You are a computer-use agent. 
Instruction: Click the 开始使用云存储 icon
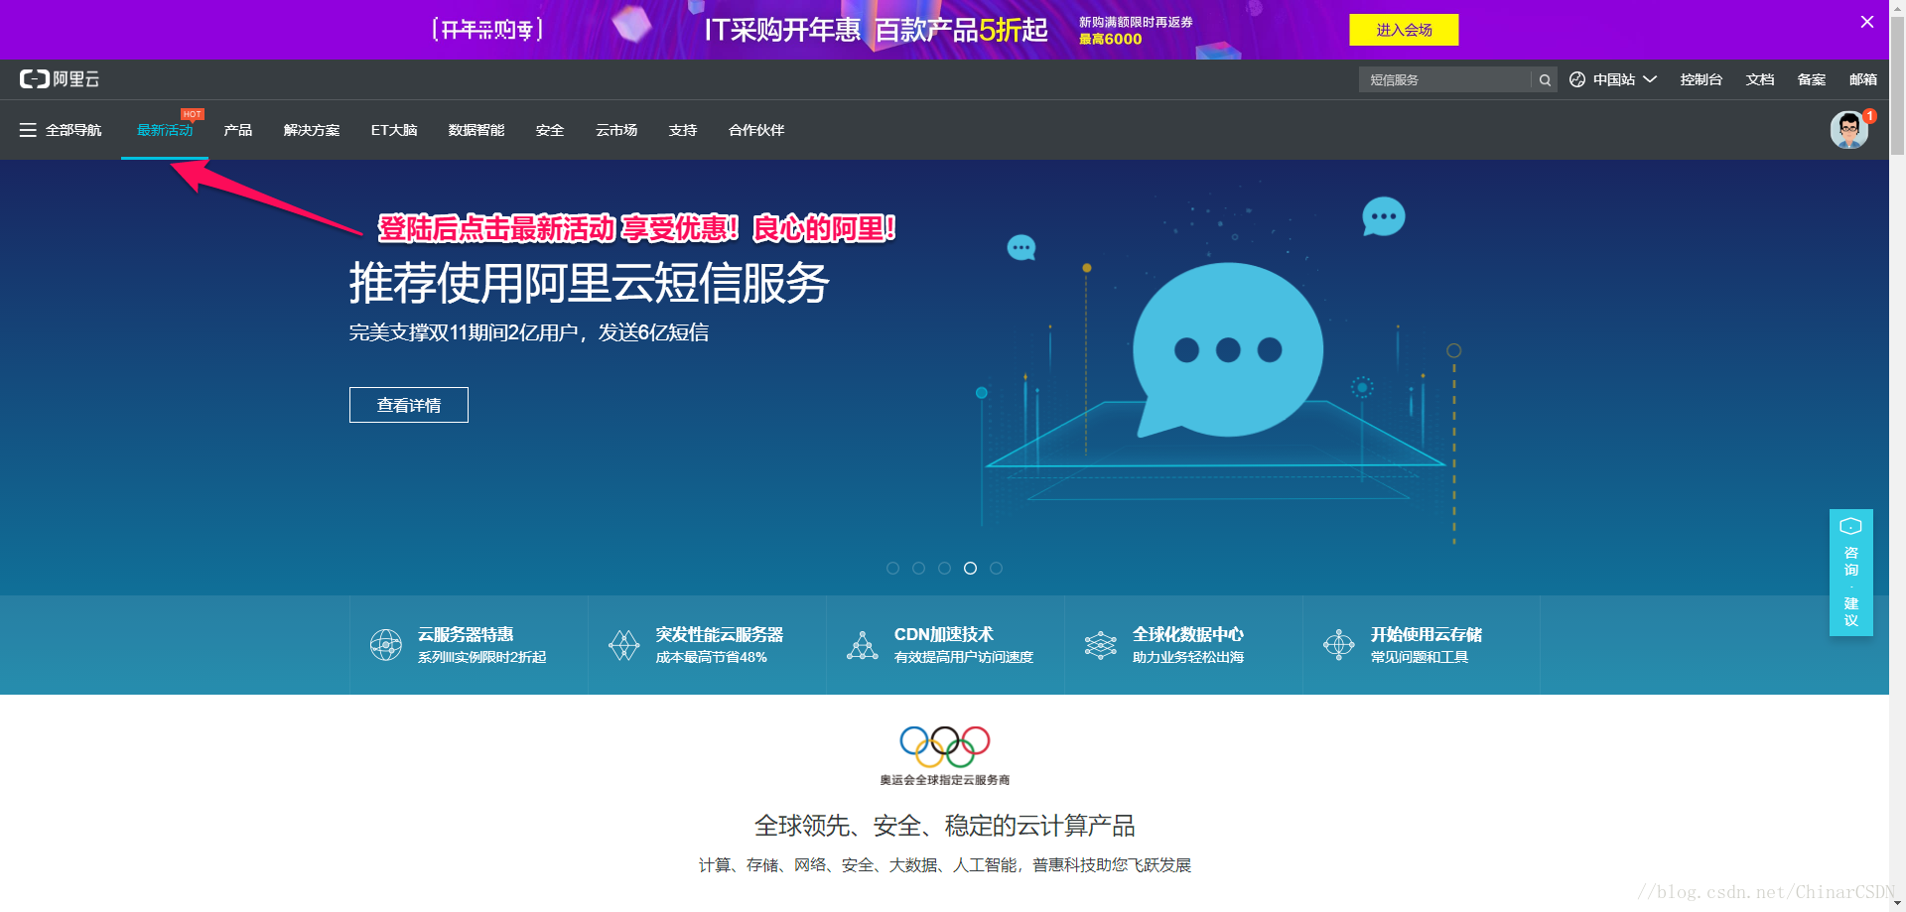coord(1338,645)
